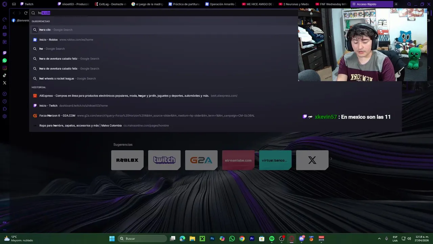Switch to '2 Neuronas y Media' tab
The image size is (433, 244).
(295, 4)
